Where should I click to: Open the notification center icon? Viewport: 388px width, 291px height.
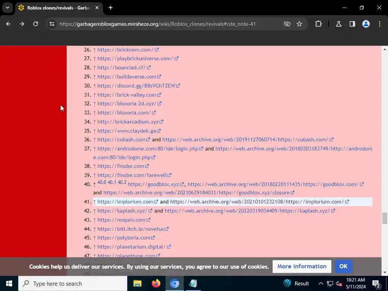click(376, 283)
